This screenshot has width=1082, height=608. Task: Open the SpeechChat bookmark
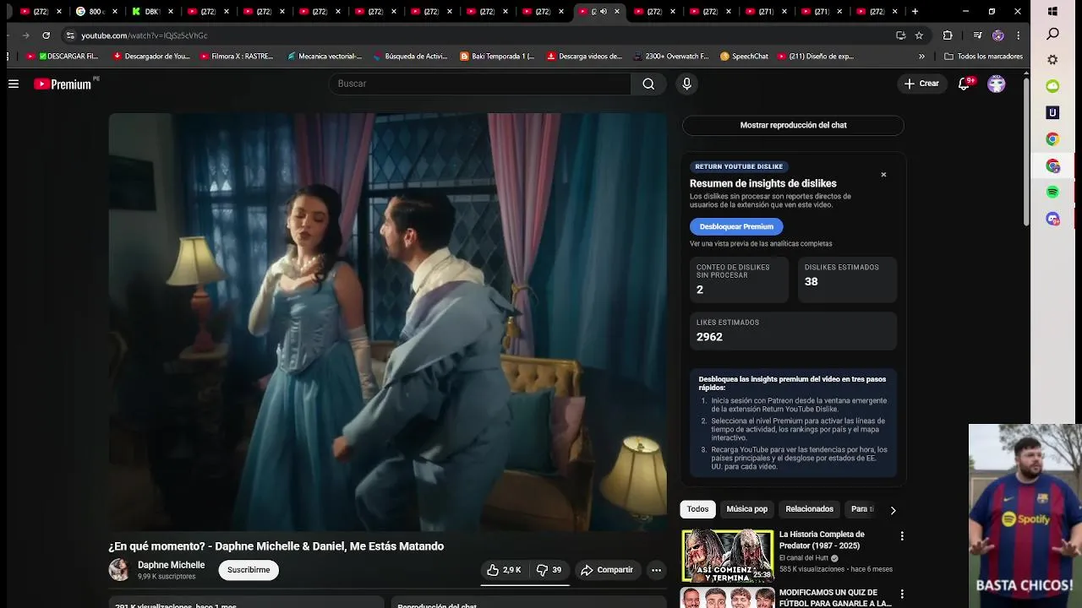[744, 57]
